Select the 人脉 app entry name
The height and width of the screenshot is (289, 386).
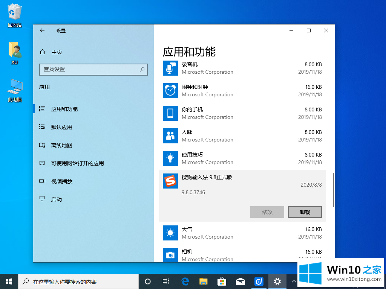pyautogui.click(x=187, y=132)
